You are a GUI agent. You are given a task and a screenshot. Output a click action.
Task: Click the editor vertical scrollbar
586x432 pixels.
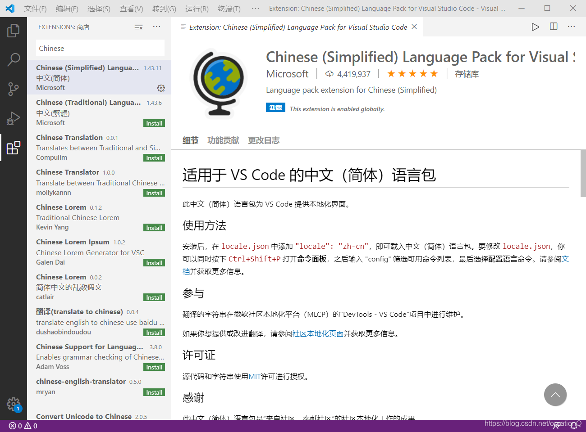(583, 174)
